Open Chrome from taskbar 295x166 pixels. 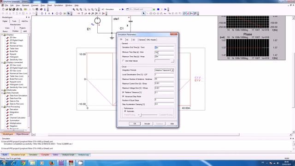[24, 163]
